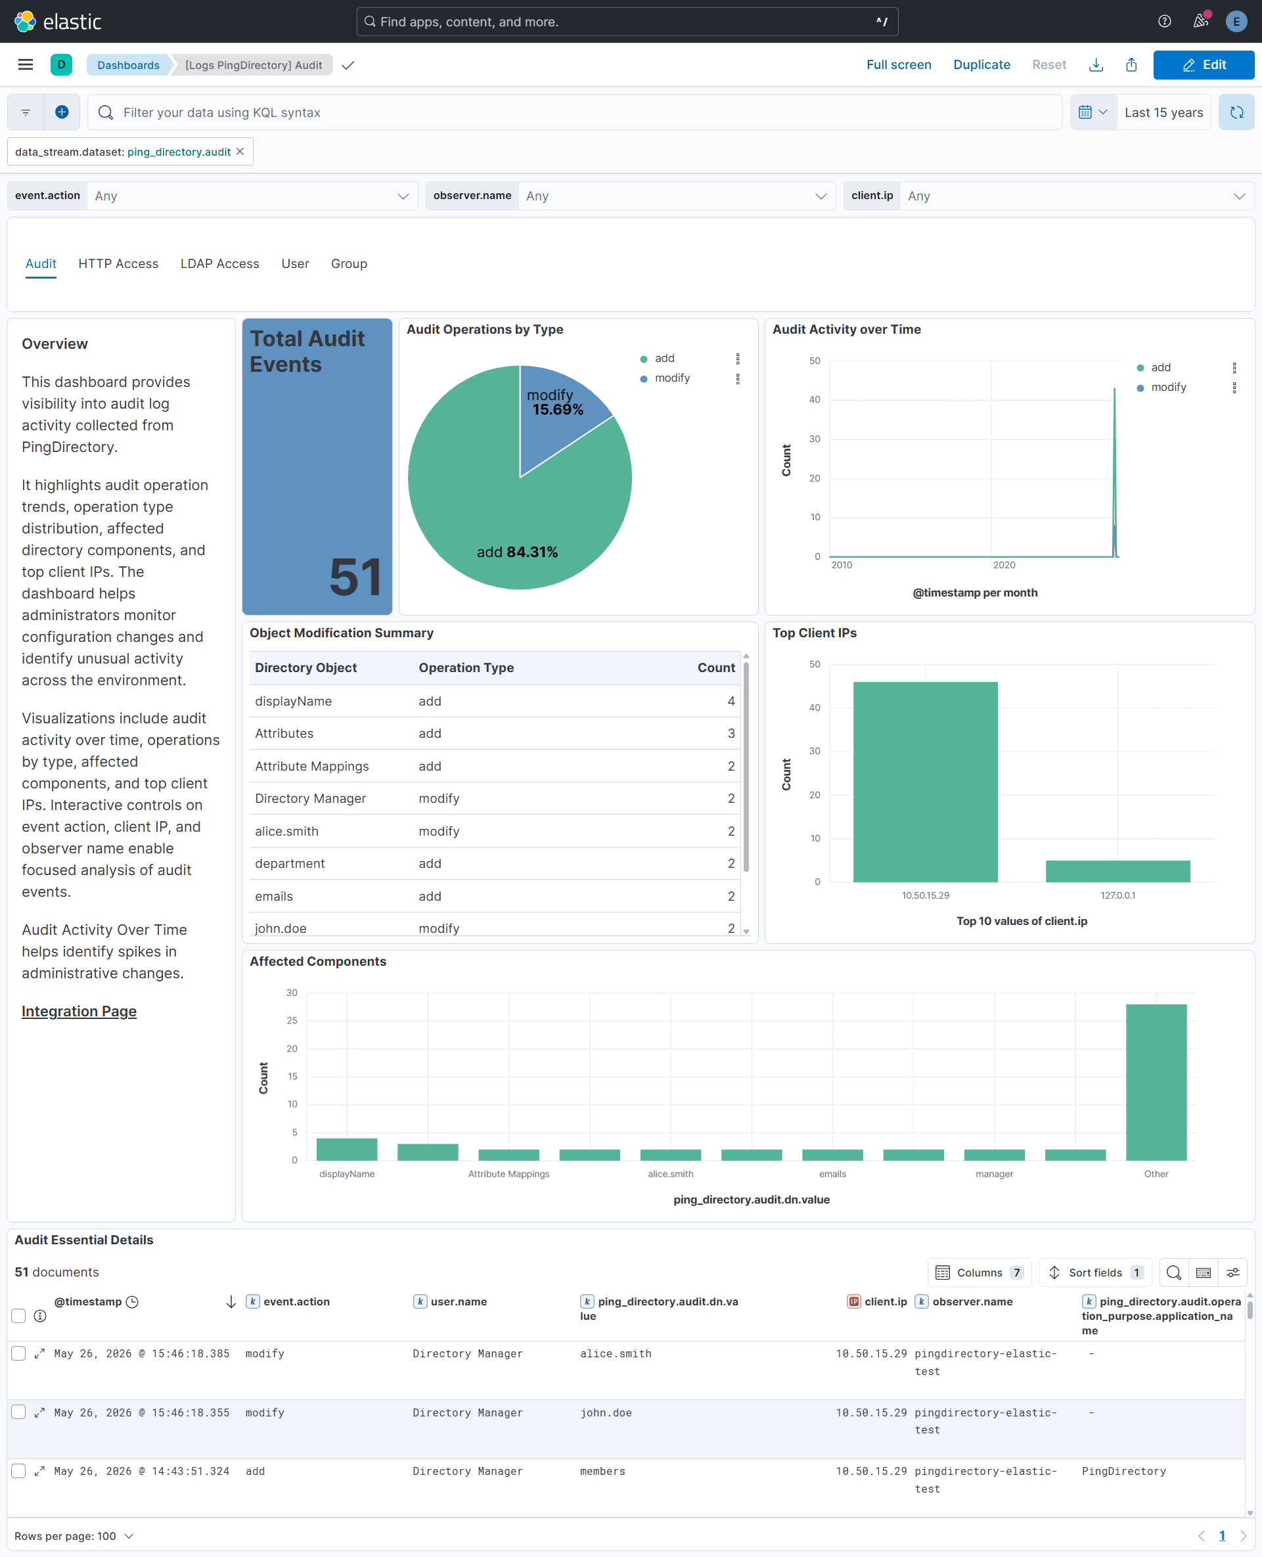1262x1557 pixels.
Task: Open the newsfeed notifications icon
Action: 1200,21
